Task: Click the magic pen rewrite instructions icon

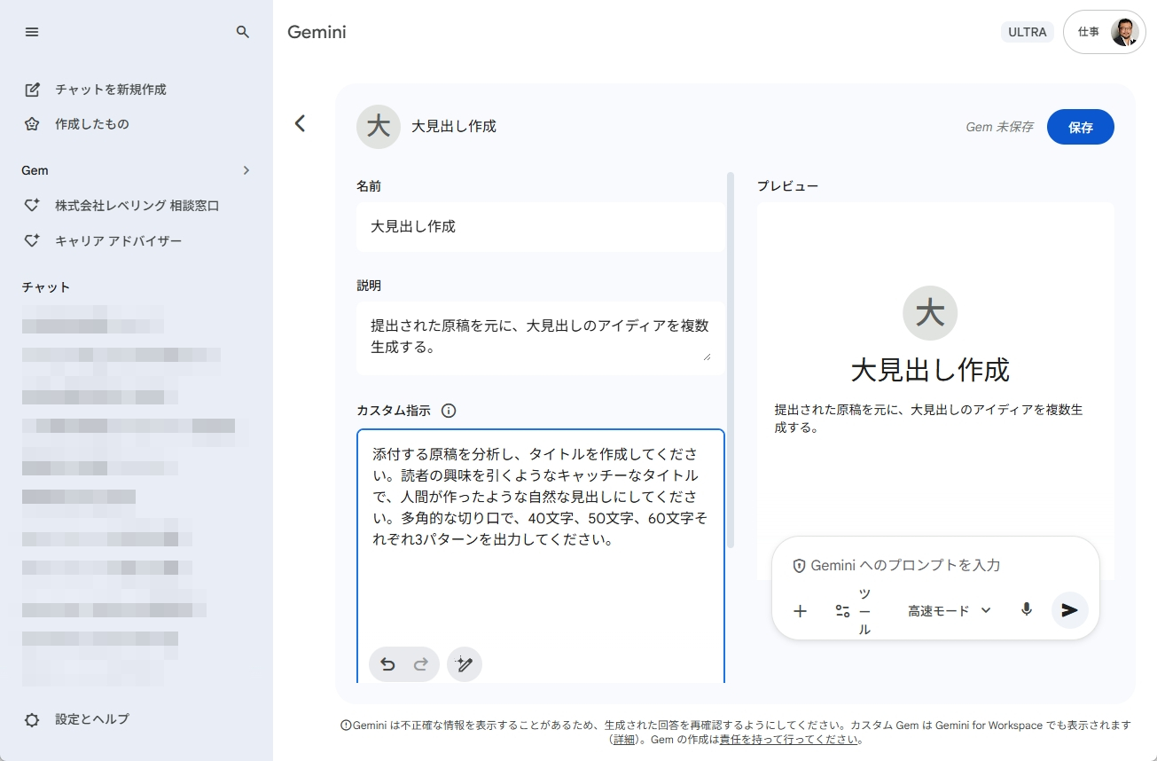Action: coord(465,663)
